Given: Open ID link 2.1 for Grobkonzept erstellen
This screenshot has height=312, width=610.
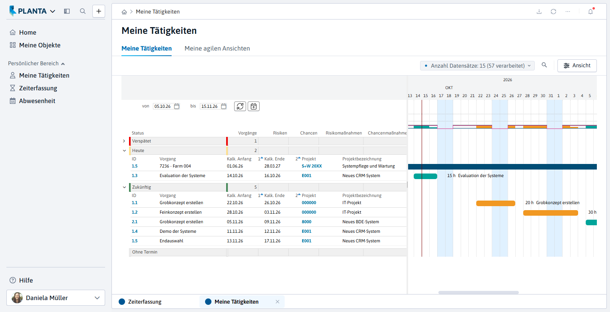Looking at the screenshot, I should click(135, 222).
